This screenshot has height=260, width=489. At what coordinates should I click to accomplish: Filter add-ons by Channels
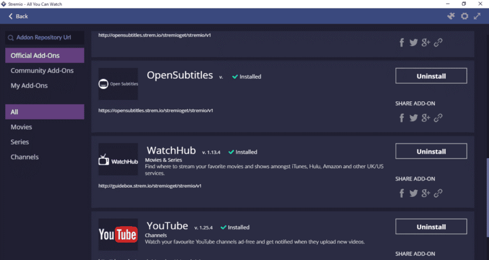pos(44,157)
